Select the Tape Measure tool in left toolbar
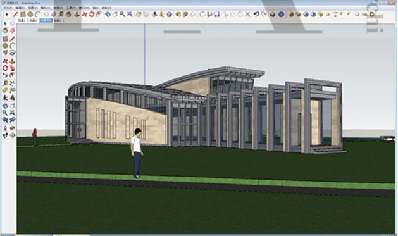 click(5, 84)
